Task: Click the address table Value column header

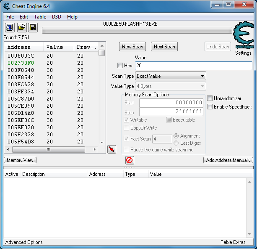Action: tap(201, 174)
